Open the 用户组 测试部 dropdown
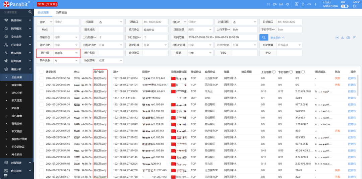 coord(66,53)
